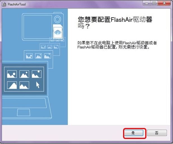
Task: Click the 是 (Yes) button
Action: 134,133
